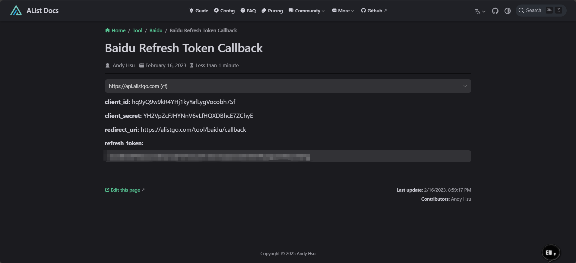Go to Tool in breadcrumb
Viewport: 576px width, 263px height.
[x=137, y=30]
